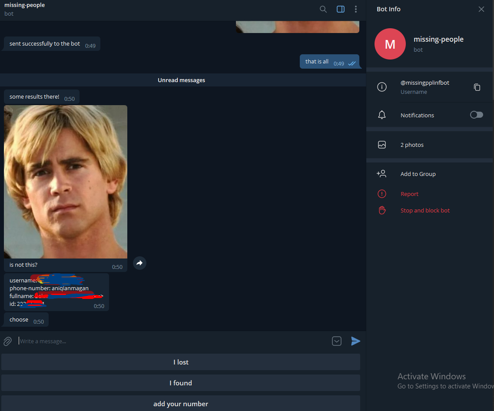
Task: Open the three-dot chat menu
Action: (356, 9)
